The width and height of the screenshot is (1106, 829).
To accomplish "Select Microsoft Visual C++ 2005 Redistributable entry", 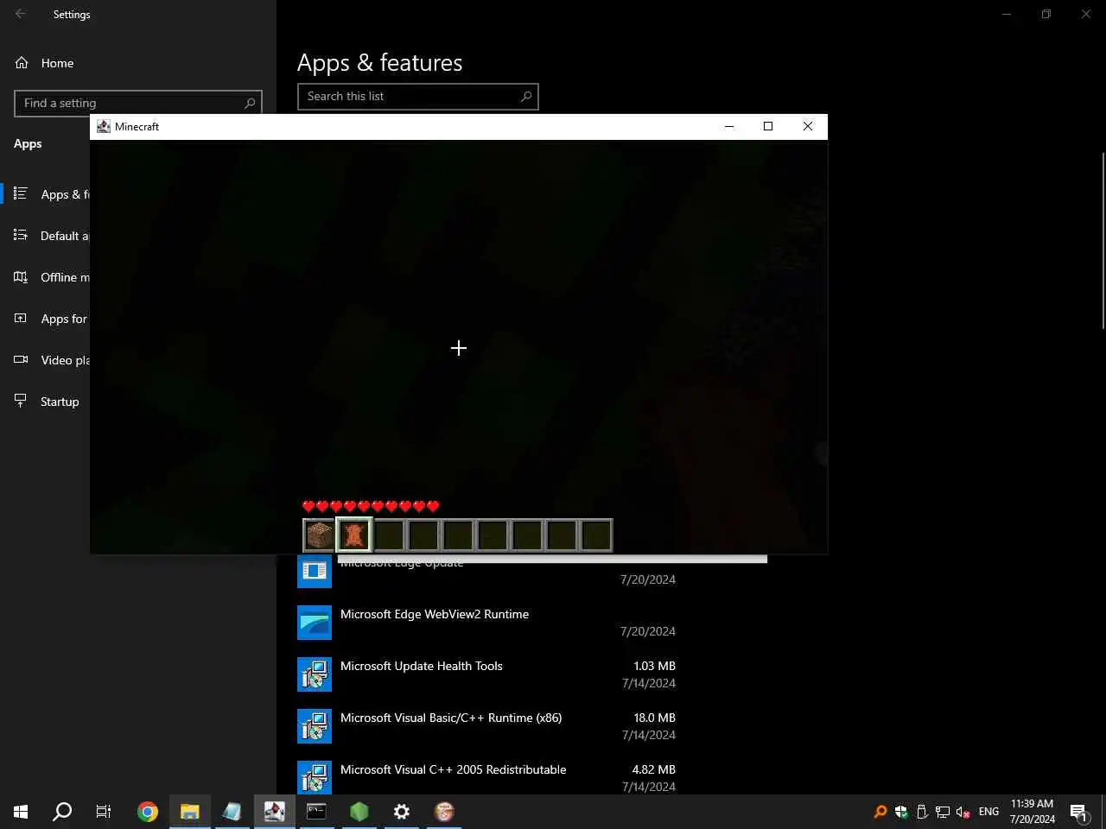I will coord(486,777).
